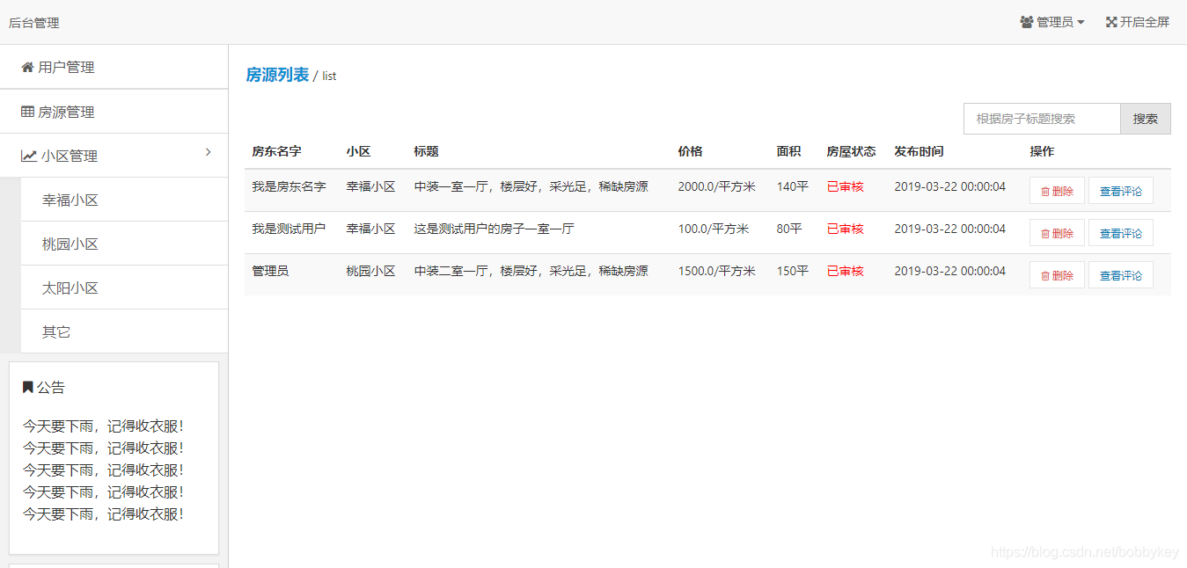Viewport: 1187px width, 568px height.
Task: Select 桃园小区 in the sidebar submenu
Action: coord(124,244)
